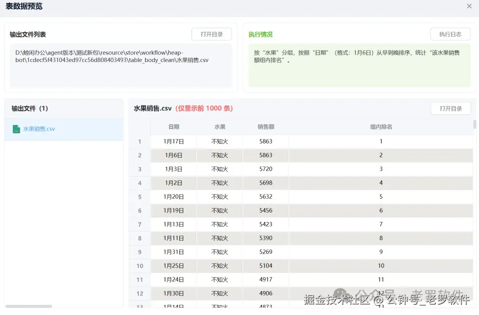Click the green 执行情况 heading
Viewport: 479px width, 315px height.
260,35
